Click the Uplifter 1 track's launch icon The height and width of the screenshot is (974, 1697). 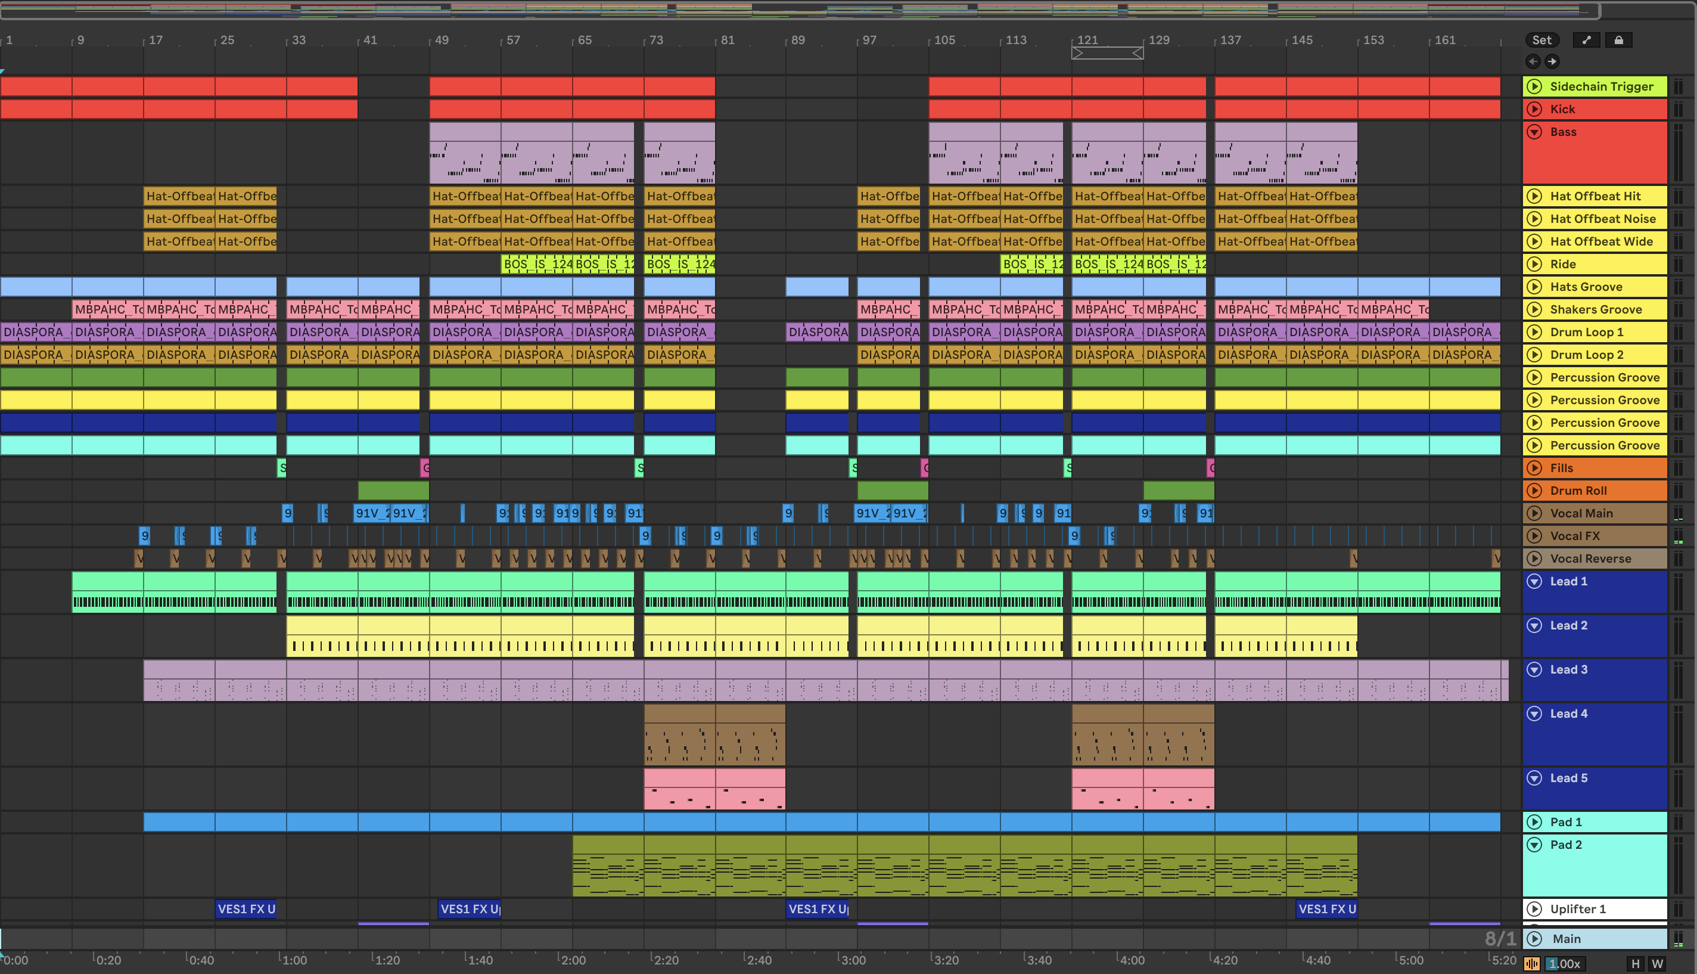1534,909
